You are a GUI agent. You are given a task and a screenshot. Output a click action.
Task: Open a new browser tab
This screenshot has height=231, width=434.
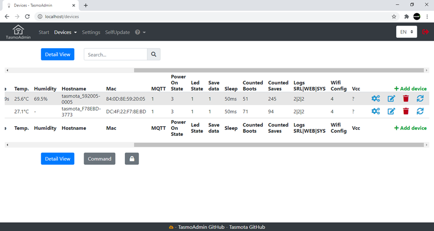86,5
